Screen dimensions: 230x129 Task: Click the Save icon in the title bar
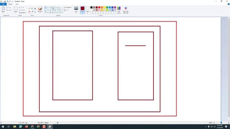[5, 1]
